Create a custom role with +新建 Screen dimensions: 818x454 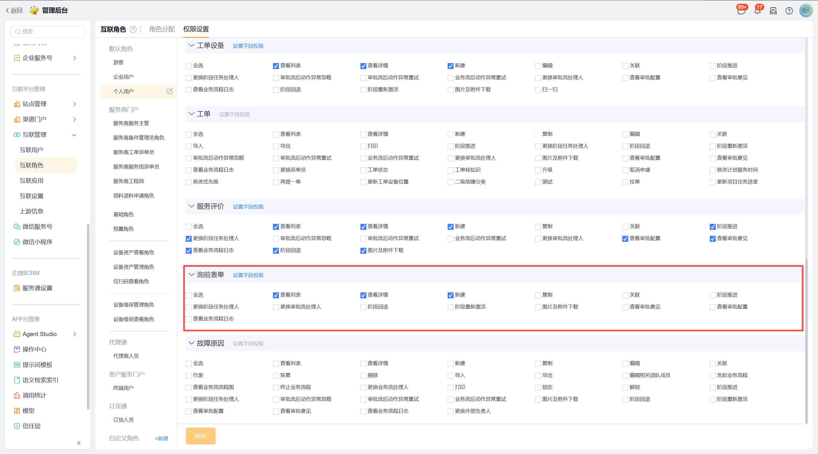click(x=162, y=438)
